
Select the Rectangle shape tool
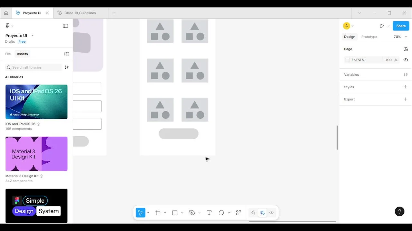click(x=175, y=213)
